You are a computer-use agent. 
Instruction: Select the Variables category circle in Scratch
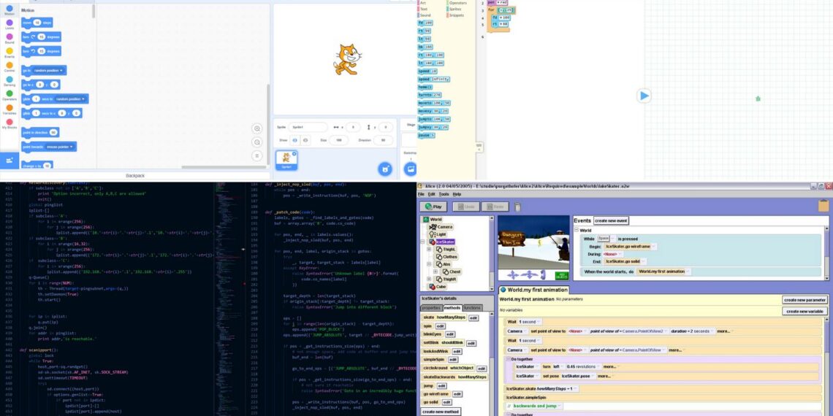tap(9, 108)
